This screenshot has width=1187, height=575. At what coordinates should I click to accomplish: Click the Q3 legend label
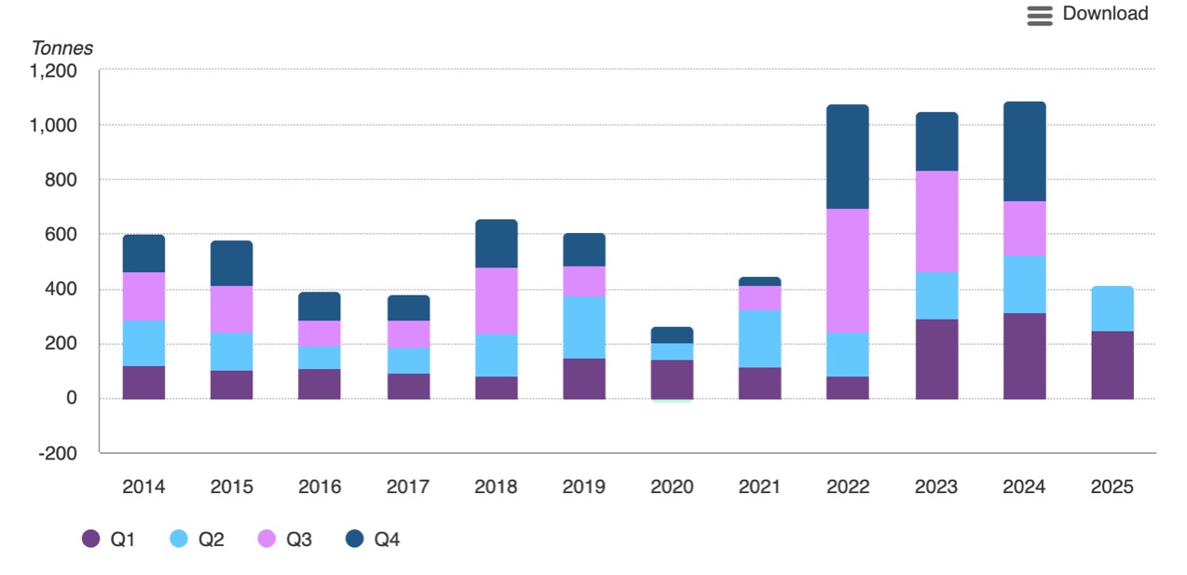point(299,540)
